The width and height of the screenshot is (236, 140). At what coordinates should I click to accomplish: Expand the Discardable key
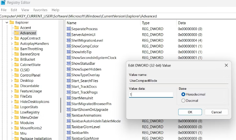click(x=12, y=86)
